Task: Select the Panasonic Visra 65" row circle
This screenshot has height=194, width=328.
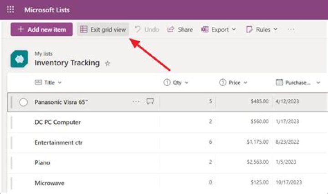Action: tap(23, 102)
